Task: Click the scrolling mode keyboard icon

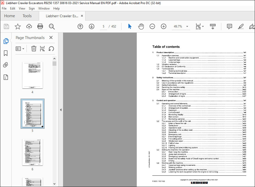Action: (x=213, y=26)
